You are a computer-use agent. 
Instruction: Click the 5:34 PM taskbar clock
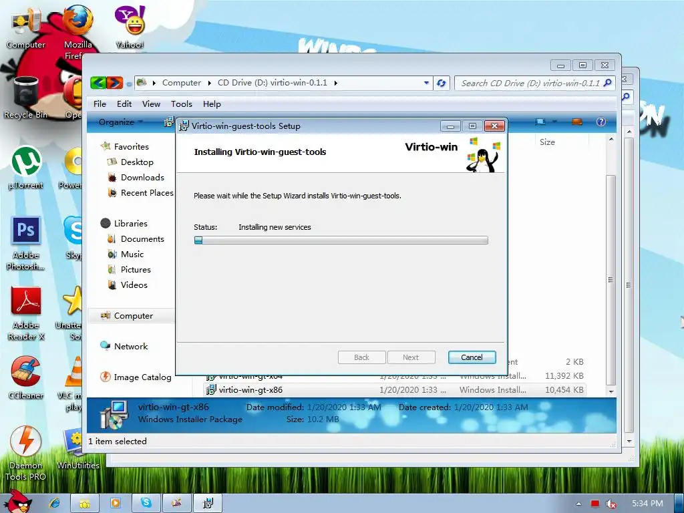[x=647, y=504]
